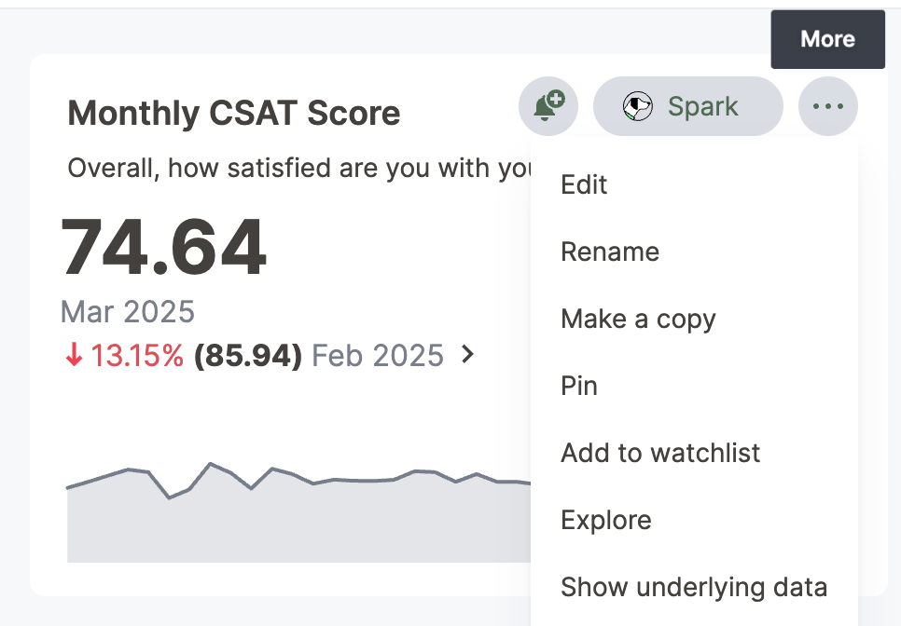Viewport: 901px width, 626px height.
Task: Click the satisfaction question description text
Action: (x=298, y=169)
